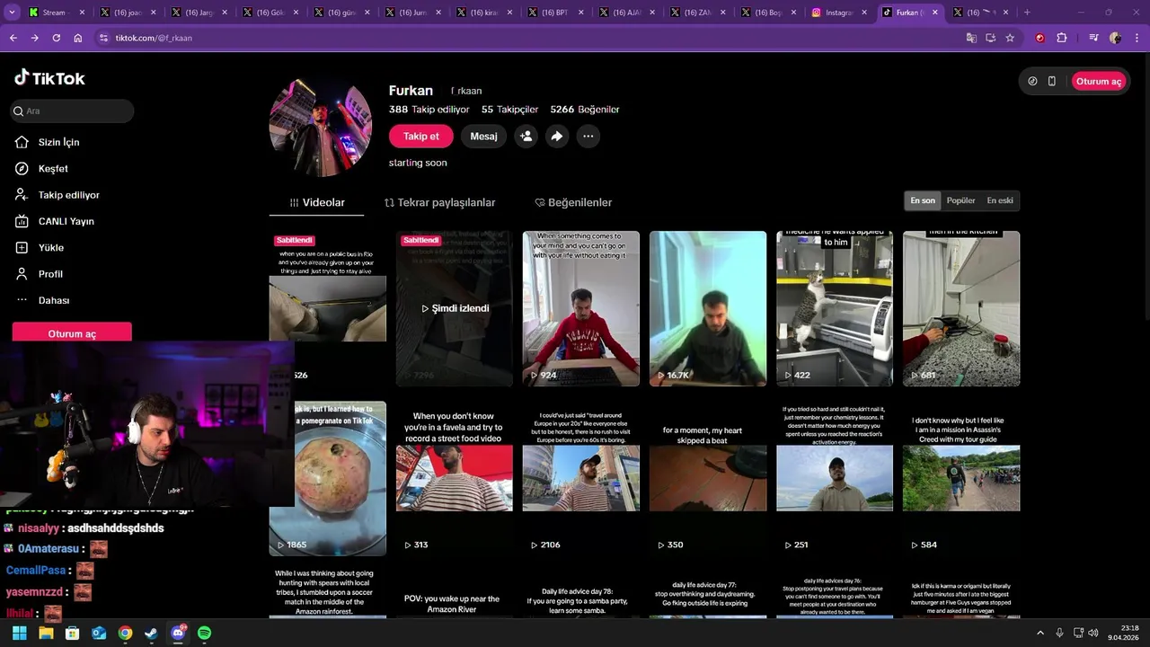This screenshot has height=647, width=1150.
Task: Bookmark this page with star icon
Action: tap(1010, 38)
